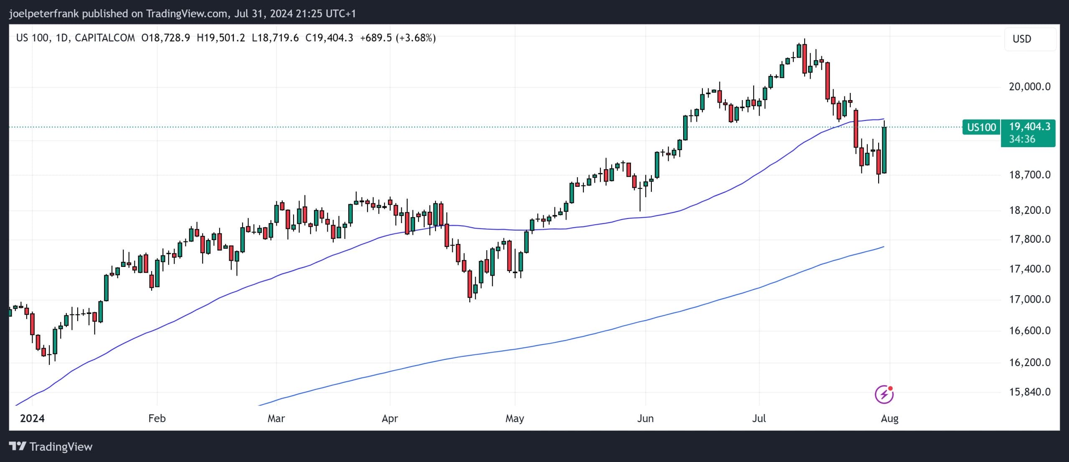The width and height of the screenshot is (1069, 462).
Task: Click the 16,200.0 price axis label
Action: click(x=1029, y=362)
